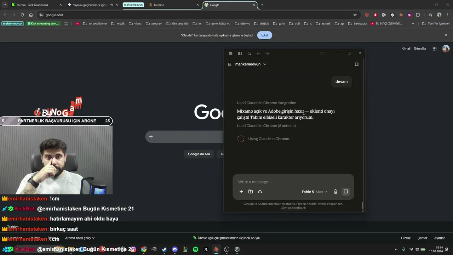
Task: Expand Used Claude in Chrome (6 actions)
Action: [266, 126]
